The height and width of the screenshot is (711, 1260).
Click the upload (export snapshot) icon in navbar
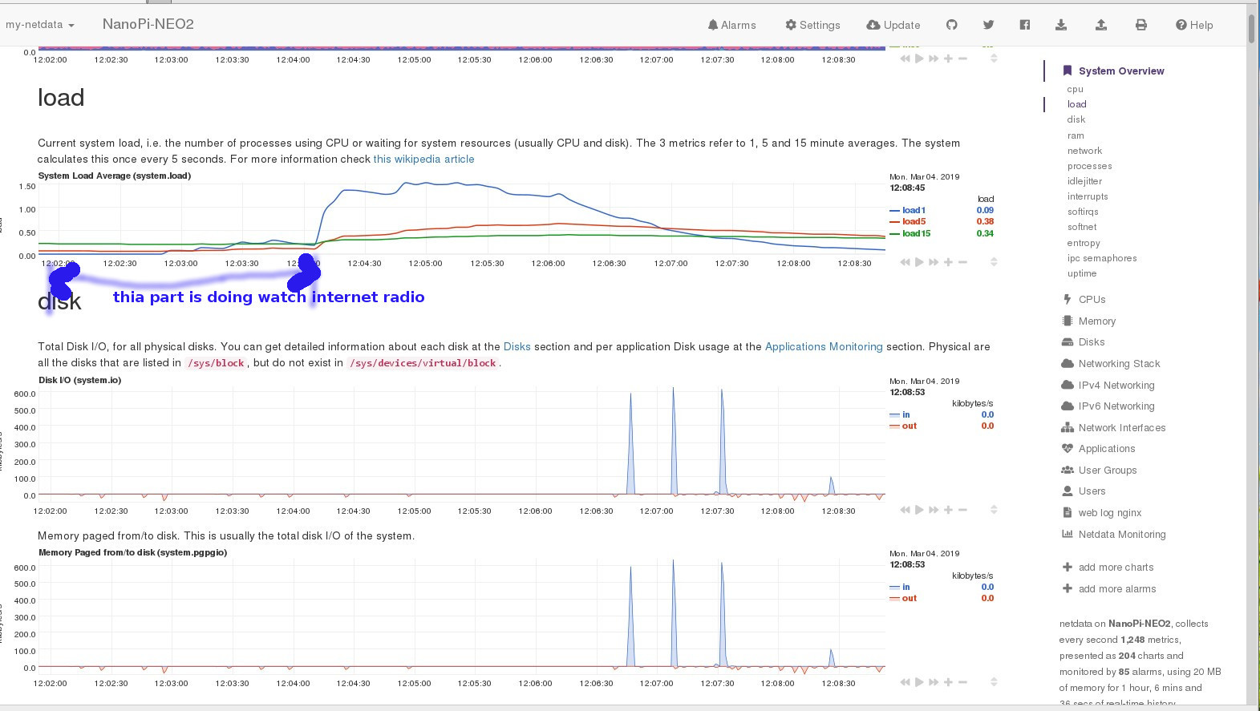tap(1101, 25)
